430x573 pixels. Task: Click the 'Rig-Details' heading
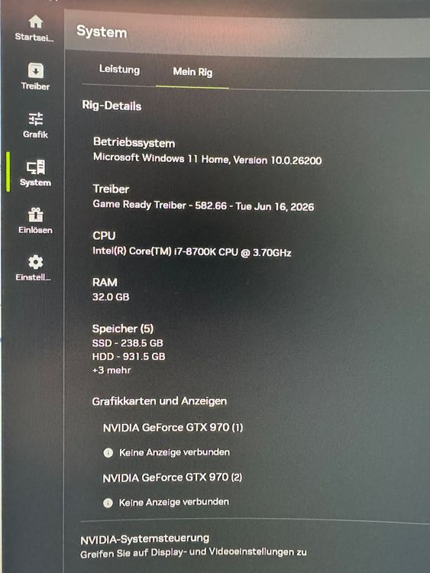click(112, 105)
